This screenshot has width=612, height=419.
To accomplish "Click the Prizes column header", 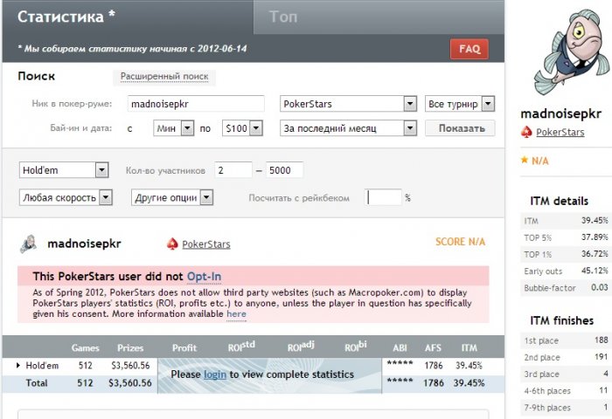I will (130, 348).
